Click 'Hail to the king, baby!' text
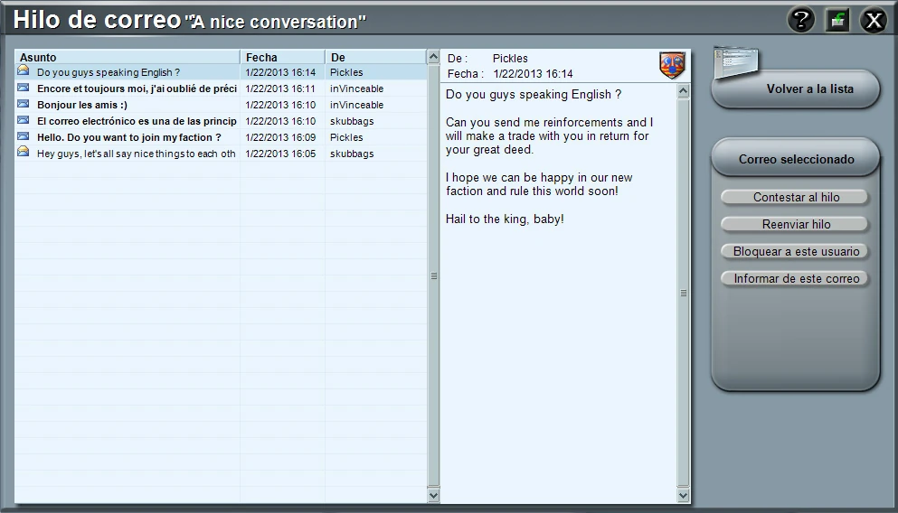This screenshot has width=898, height=513. [x=505, y=219]
